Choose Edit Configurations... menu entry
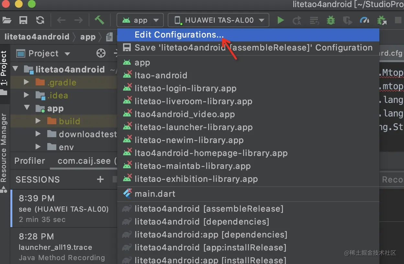This screenshot has width=404, height=264. tap(248, 35)
